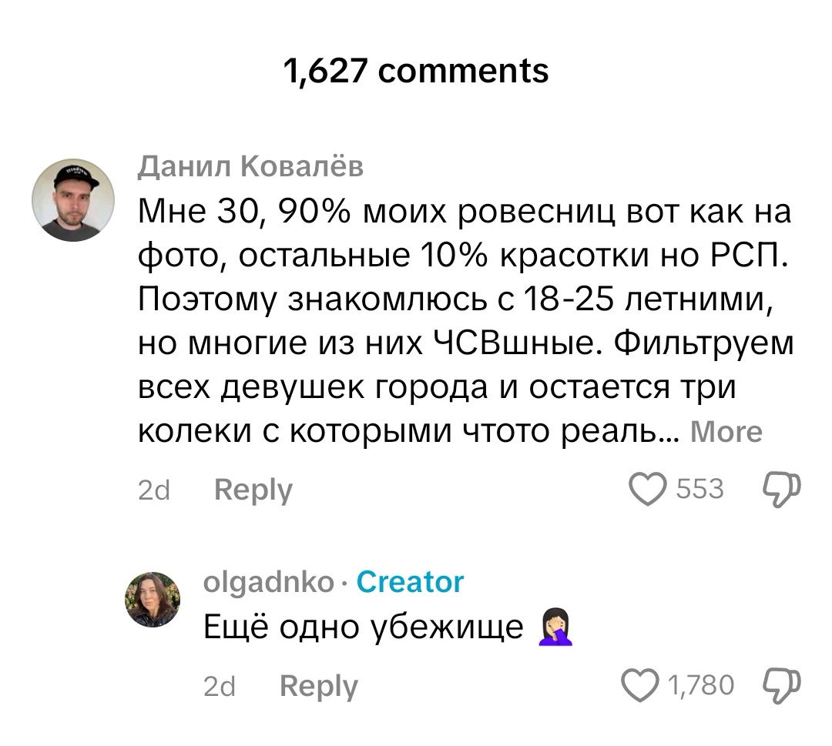Open Данил Ковалёв's profile picture
The width and height of the screenshot is (832, 746).
coord(73,200)
